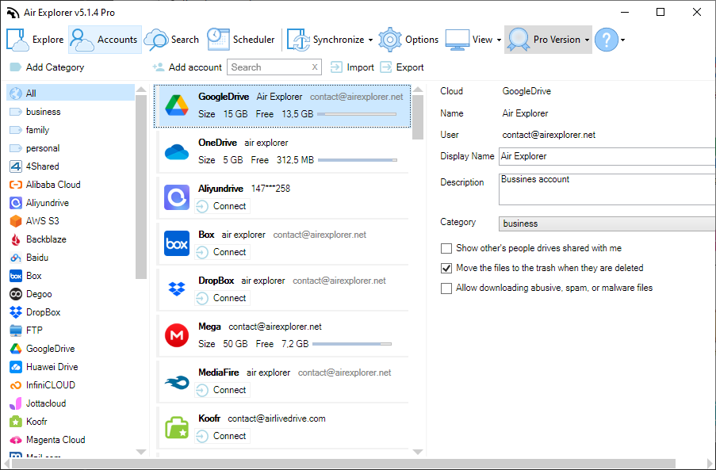Viewport: 716px width, 470px height.
Task: Expand the Help dropdown arrow
Action: 622,40
